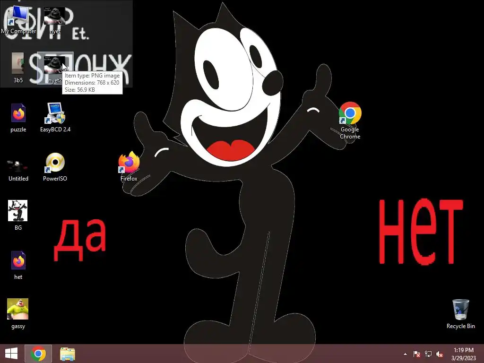The width and height of the screenshot is (484, 363).
Task: Select the Firefox desktop shortcut
Action: click(x=129, y=166)
